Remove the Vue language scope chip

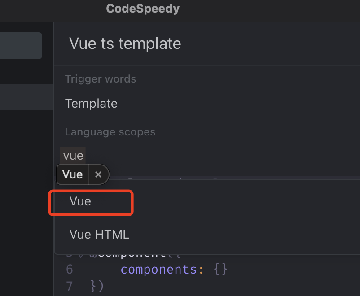[98, 174]
